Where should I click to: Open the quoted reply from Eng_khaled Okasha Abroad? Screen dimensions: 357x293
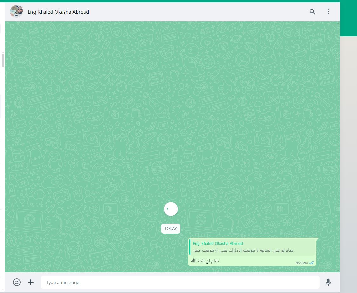pos(252,247)
